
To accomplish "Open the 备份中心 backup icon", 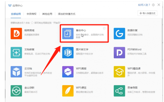I will coord(68,33).
